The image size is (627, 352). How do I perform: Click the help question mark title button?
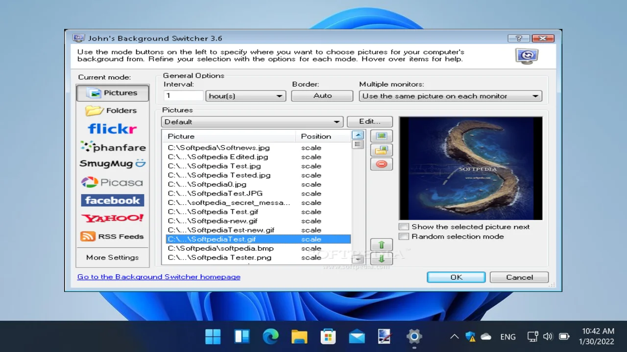tap(518, 38)
